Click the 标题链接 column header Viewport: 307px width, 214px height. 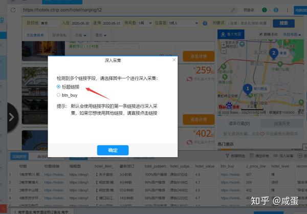(x=52, y=166)
